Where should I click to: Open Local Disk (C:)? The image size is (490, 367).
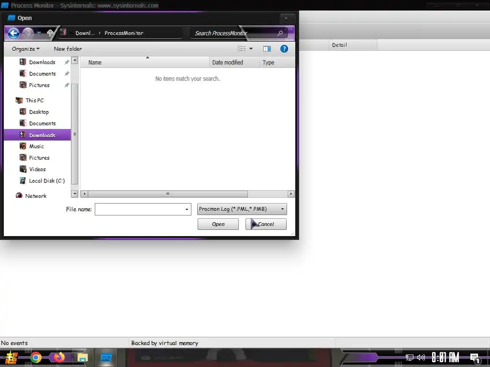46,181
